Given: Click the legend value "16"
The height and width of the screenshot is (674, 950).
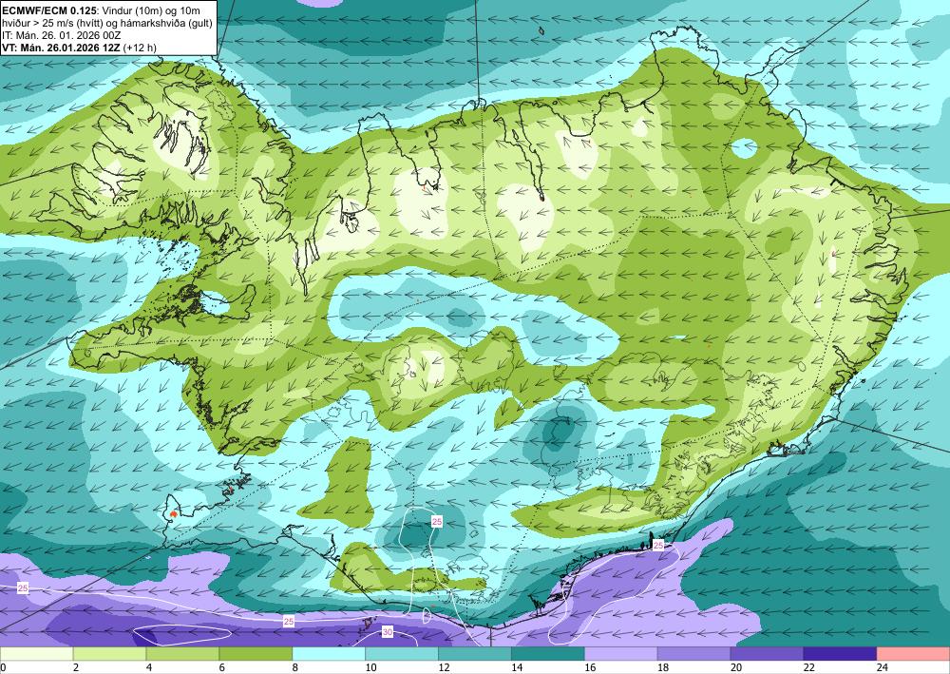Looking at the screenshot, I should (590, 668).
